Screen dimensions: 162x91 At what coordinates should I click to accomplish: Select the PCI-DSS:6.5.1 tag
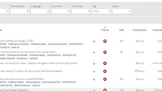point(22,58)
